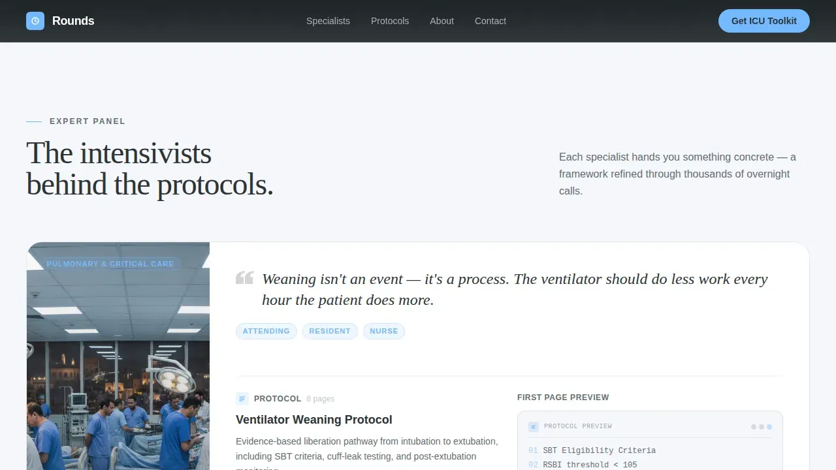836x470 pixels.
Task: Click the protocol preview header icon
Action: [534, 426]
